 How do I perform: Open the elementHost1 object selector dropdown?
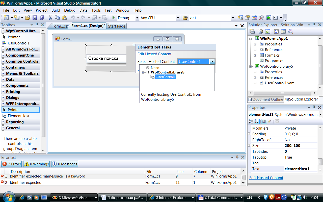320,115
